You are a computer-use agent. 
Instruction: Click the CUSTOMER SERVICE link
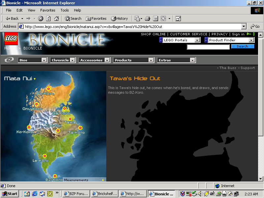(x=188, y=34)
